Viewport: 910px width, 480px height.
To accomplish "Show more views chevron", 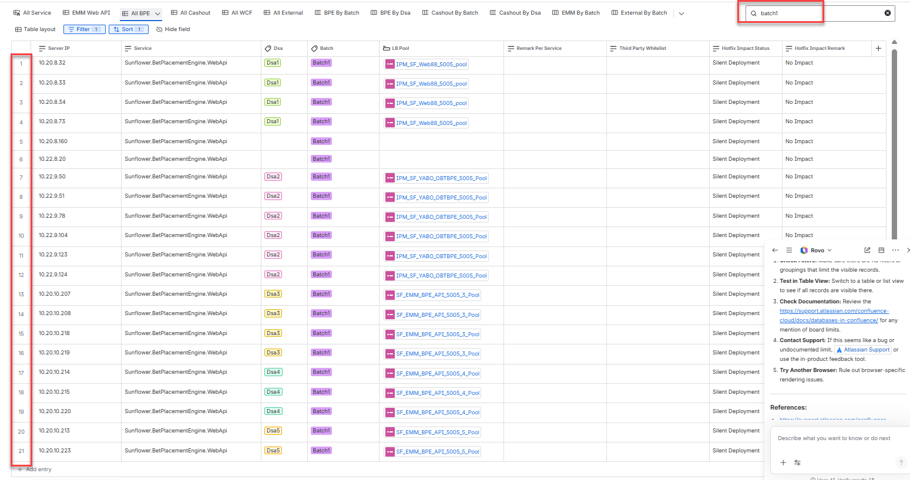I will tap(681, 13).
